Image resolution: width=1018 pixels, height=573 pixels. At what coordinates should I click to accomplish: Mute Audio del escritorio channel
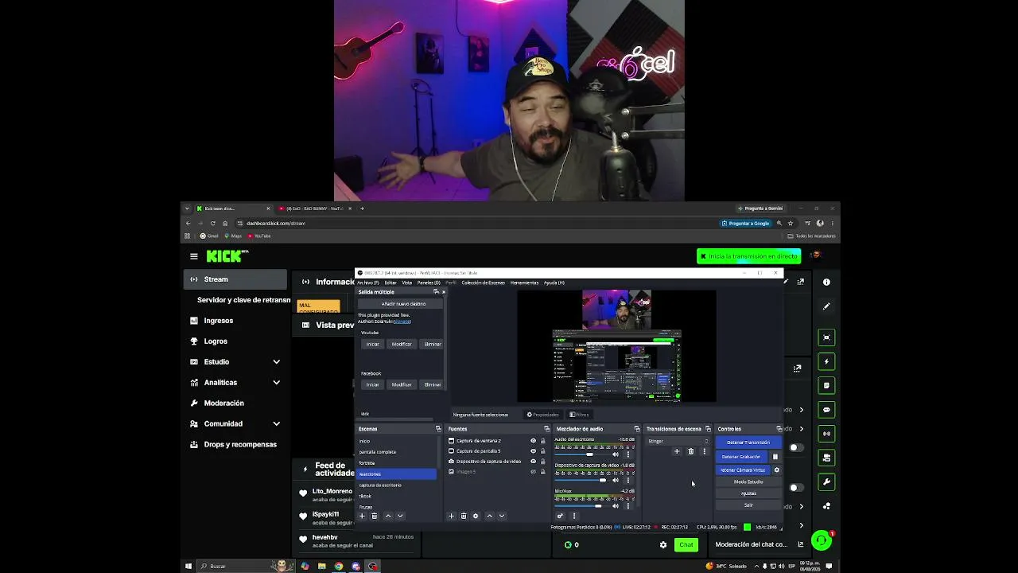click(615, 454)
